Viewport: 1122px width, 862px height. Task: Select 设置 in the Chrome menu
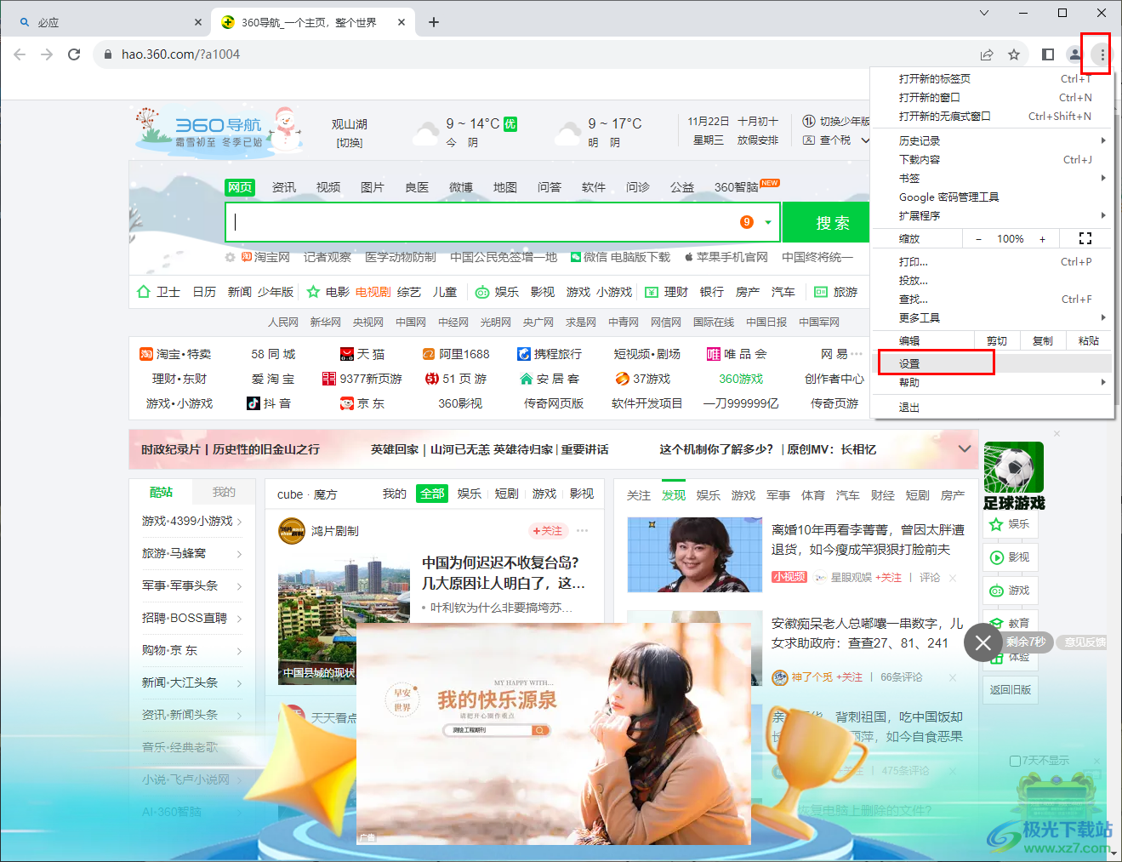tap(992, 363)
